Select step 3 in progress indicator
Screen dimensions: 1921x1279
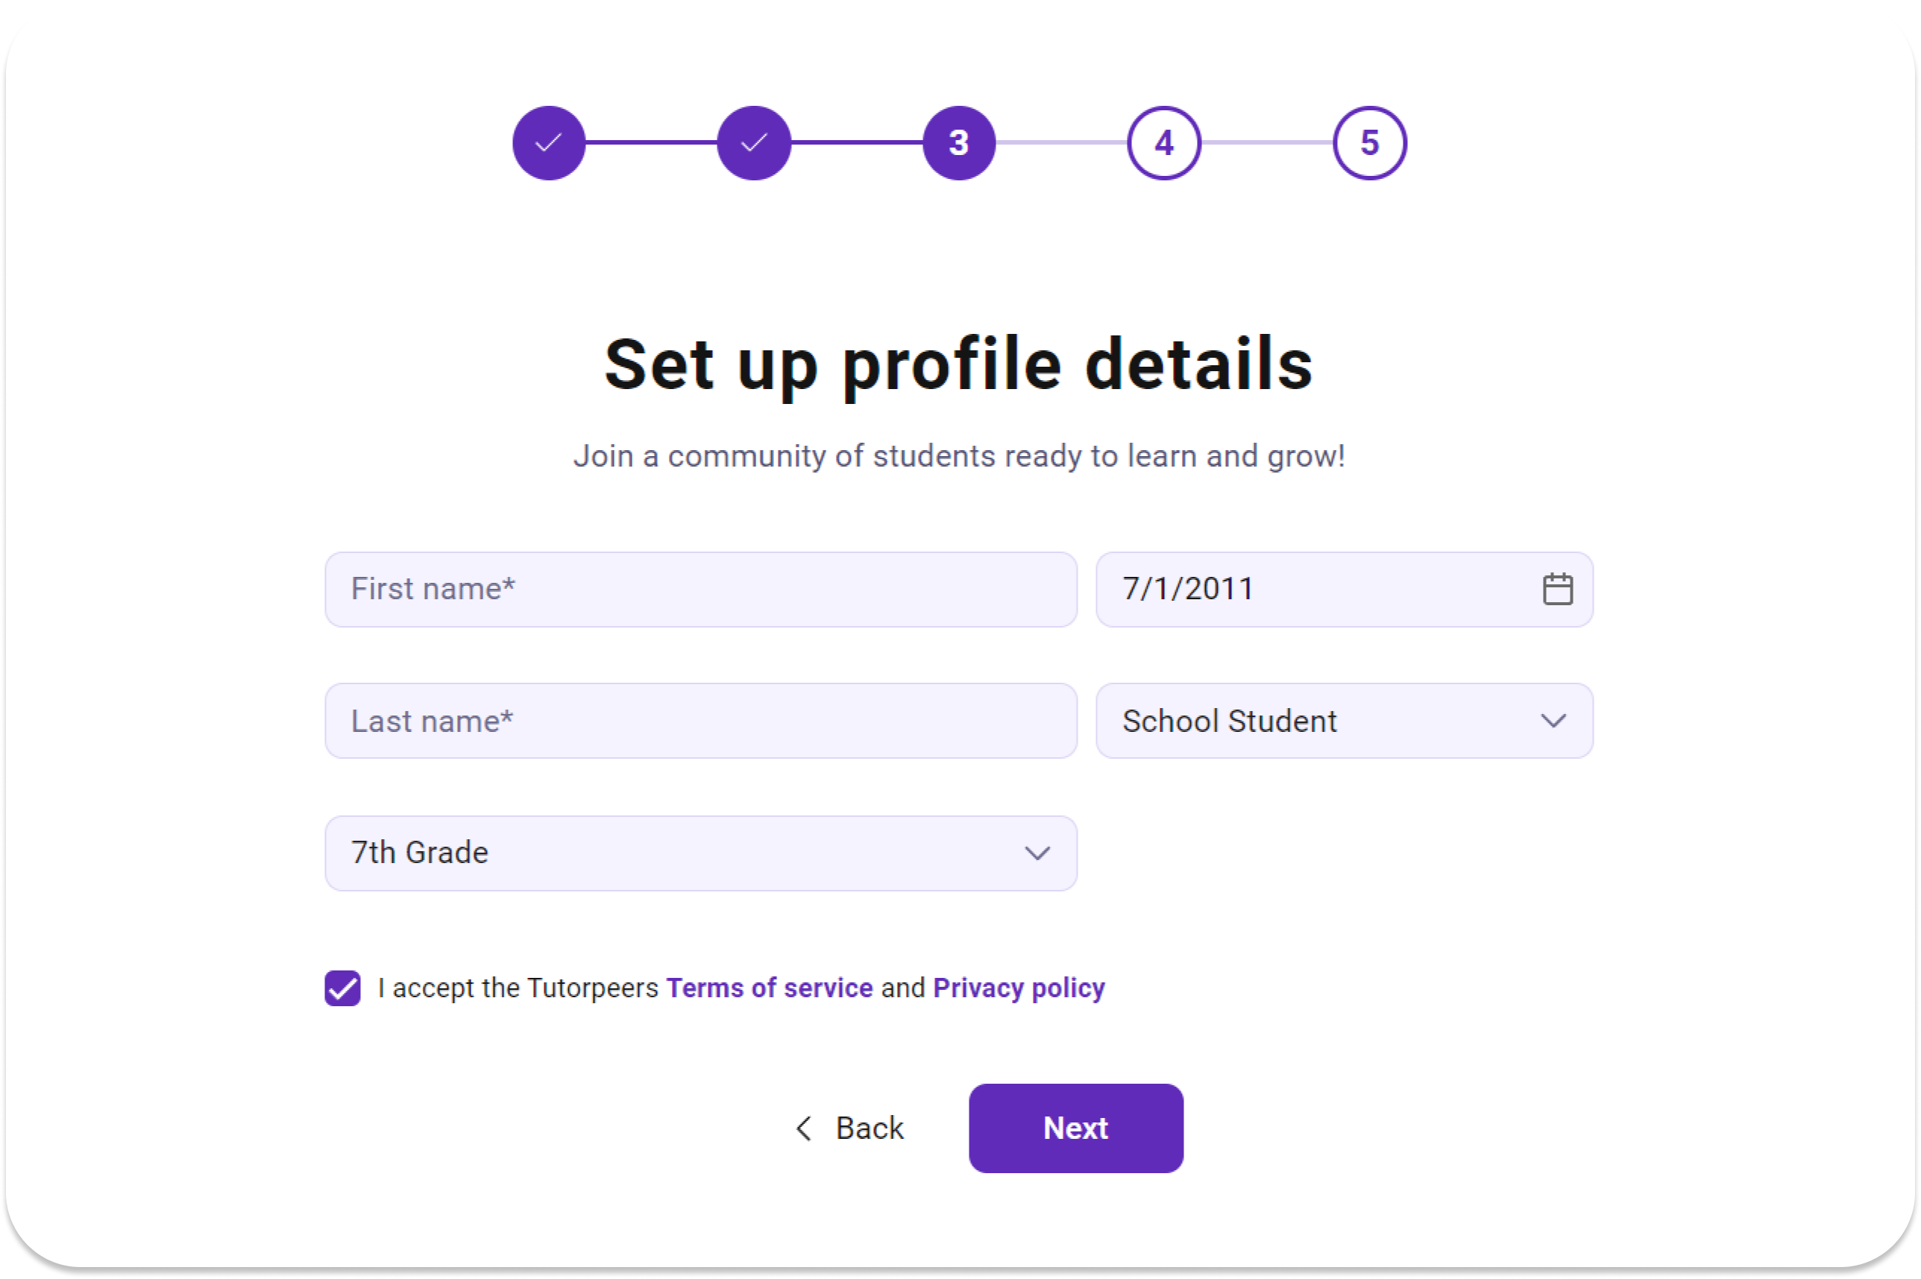tap(959, 143)
